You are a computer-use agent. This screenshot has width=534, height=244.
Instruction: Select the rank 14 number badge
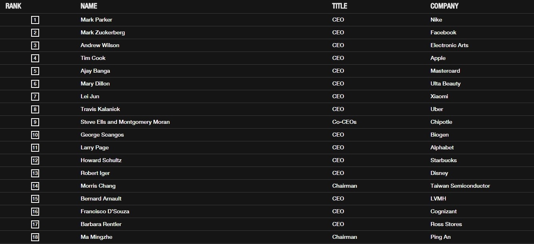pos(35,186)
